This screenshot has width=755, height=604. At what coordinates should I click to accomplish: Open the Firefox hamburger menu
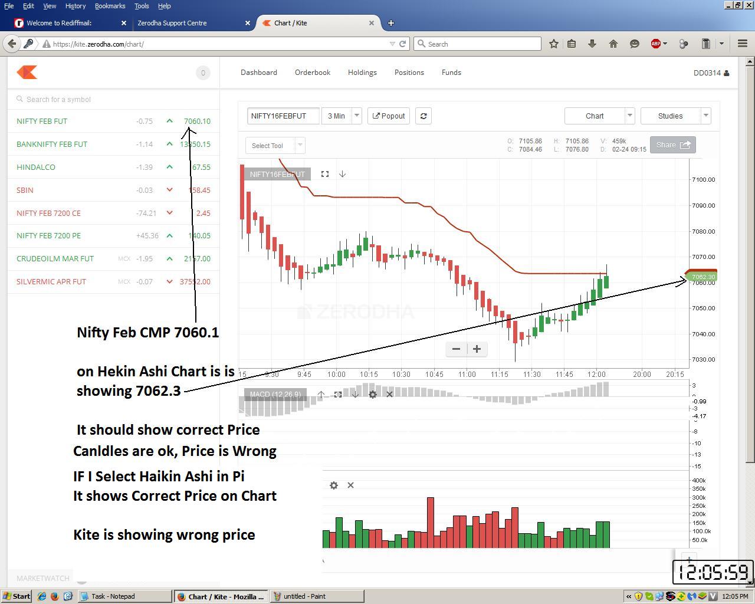coord(743,44)
